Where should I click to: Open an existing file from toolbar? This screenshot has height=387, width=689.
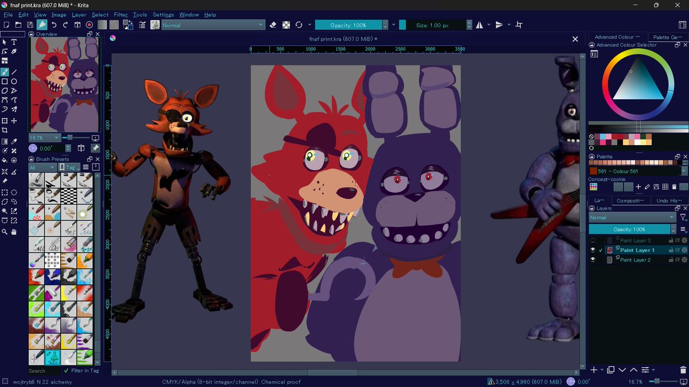18,25
